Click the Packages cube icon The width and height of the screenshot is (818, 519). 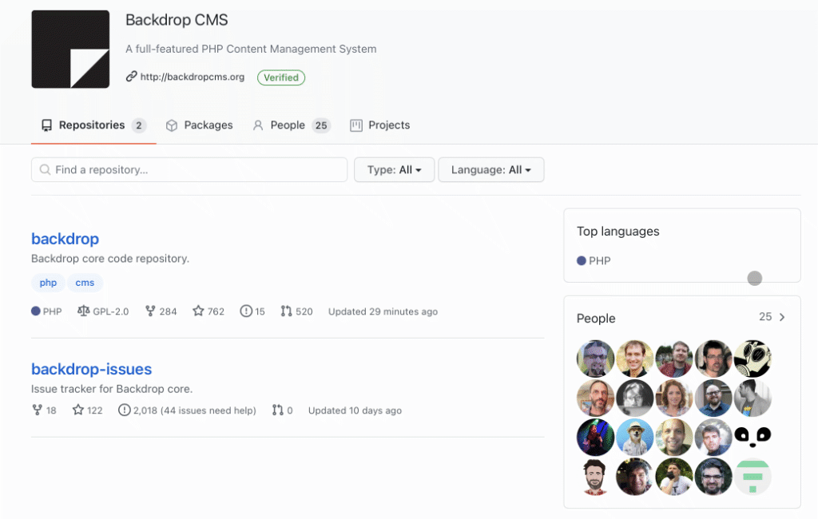[172, 125]
